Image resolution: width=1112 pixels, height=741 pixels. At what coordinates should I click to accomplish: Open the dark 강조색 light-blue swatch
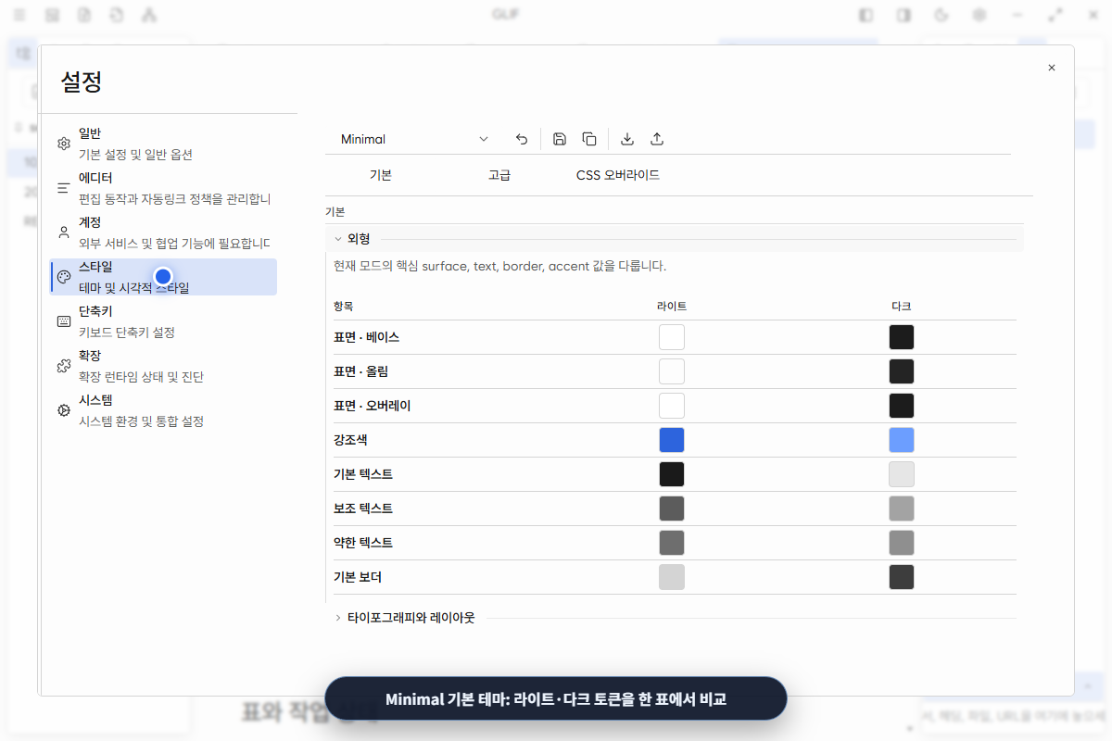[x=902, y=440]
